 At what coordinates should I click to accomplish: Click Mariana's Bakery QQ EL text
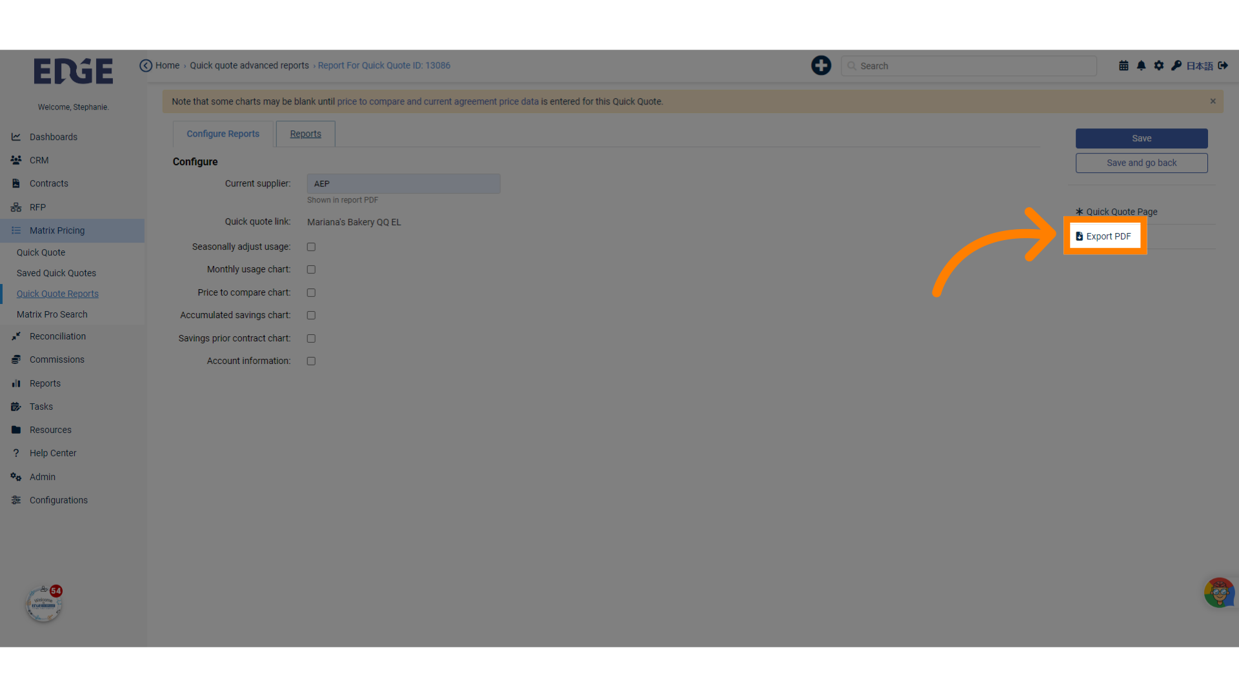(x=354, y=222)
